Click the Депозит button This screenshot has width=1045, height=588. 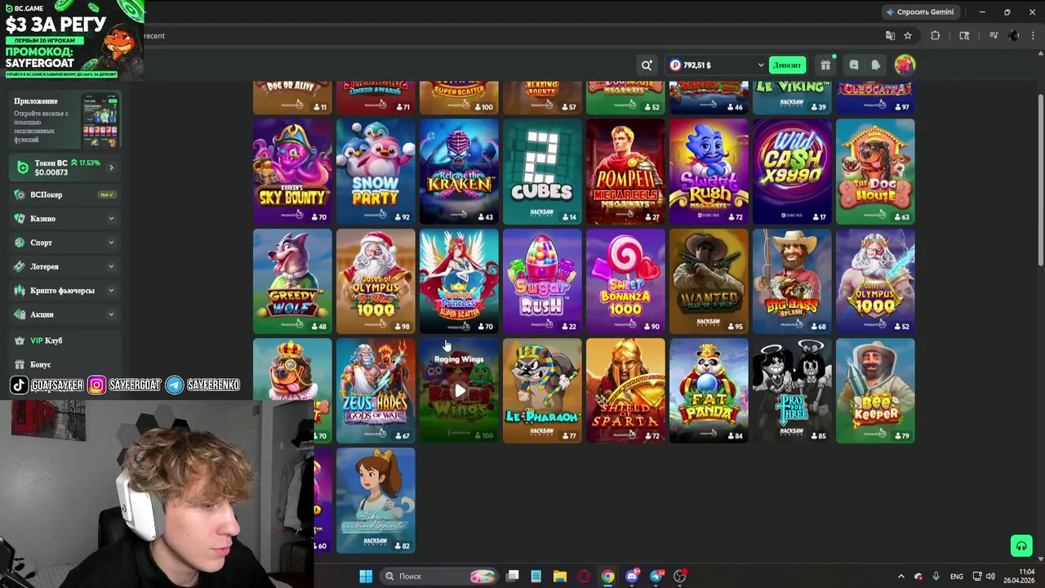click(787, 65)
